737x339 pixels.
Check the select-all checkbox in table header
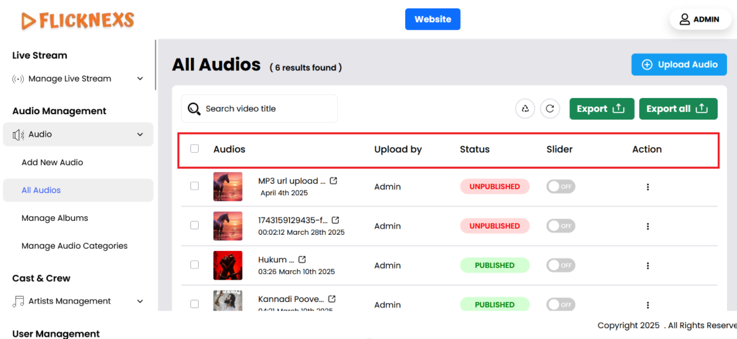(x=194, y=149)
